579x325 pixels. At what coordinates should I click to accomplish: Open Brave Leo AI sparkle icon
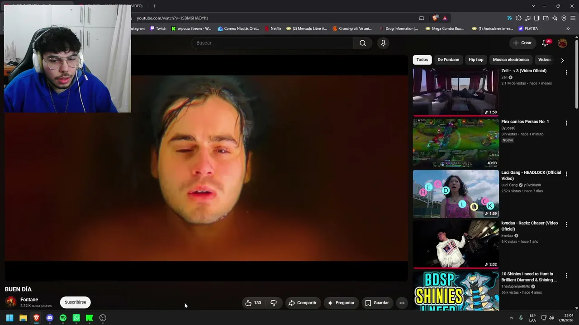click(555, 18)
